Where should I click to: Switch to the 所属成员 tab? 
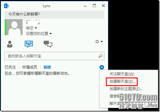30,67
